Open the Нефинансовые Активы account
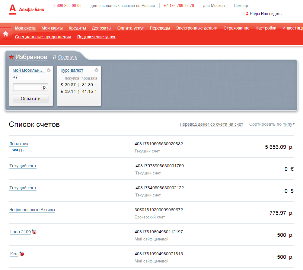303x270 pixels. tap(32, 210)
